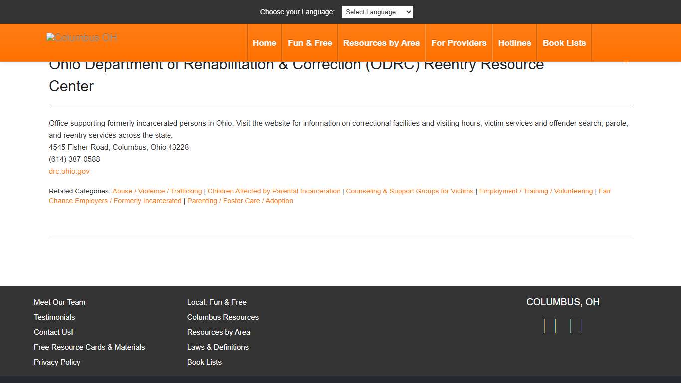
Task: Visit the drc.ohio.gov website link
Action: coord(69,171)
